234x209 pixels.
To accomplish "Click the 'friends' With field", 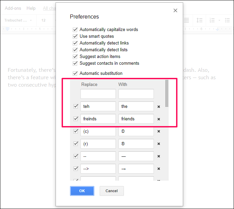I will coord(136,119).
